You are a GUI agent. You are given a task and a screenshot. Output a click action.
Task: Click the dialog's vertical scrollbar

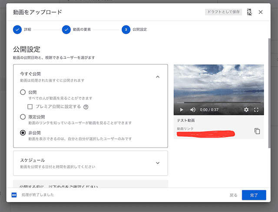269,93
